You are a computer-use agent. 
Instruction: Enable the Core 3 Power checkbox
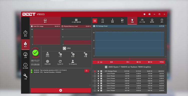[95, 81]
